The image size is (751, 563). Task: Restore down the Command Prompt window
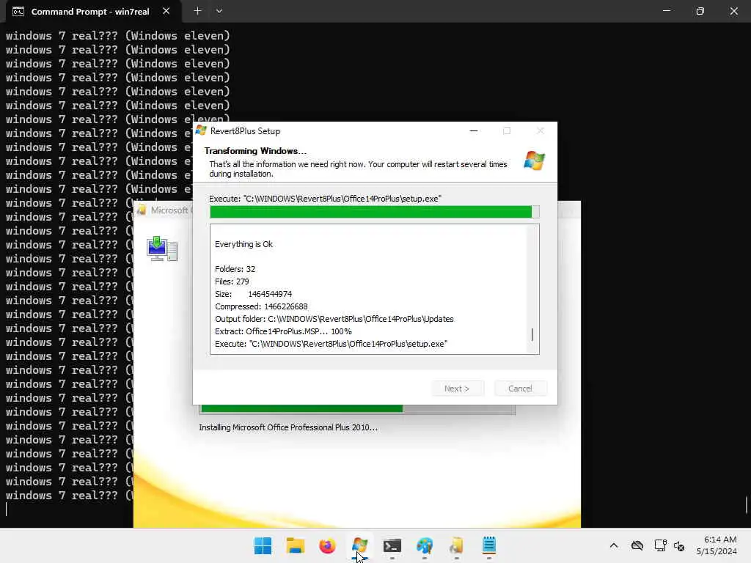(x=700, y=11)
